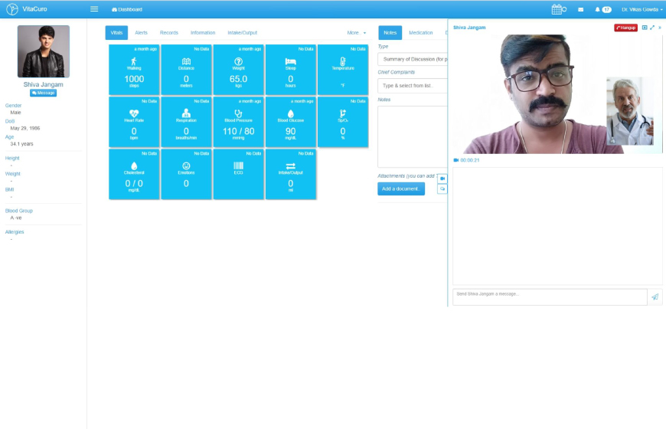Open the Intake/Output ml tile
The image size is (666, 429).
click(291, 174)
